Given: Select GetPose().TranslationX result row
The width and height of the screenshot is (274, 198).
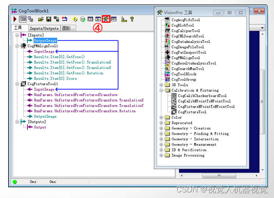Looking at the screenshot, I should (73, 62).
